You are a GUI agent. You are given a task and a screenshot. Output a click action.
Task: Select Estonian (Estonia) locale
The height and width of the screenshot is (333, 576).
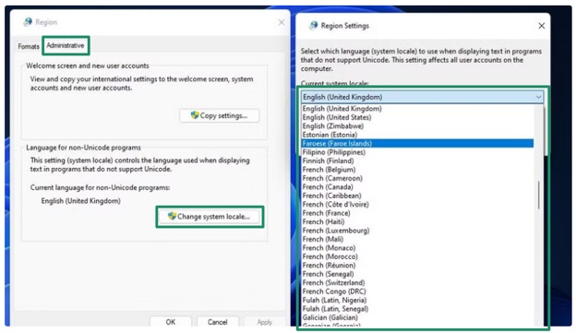click(x=417, y=135)
